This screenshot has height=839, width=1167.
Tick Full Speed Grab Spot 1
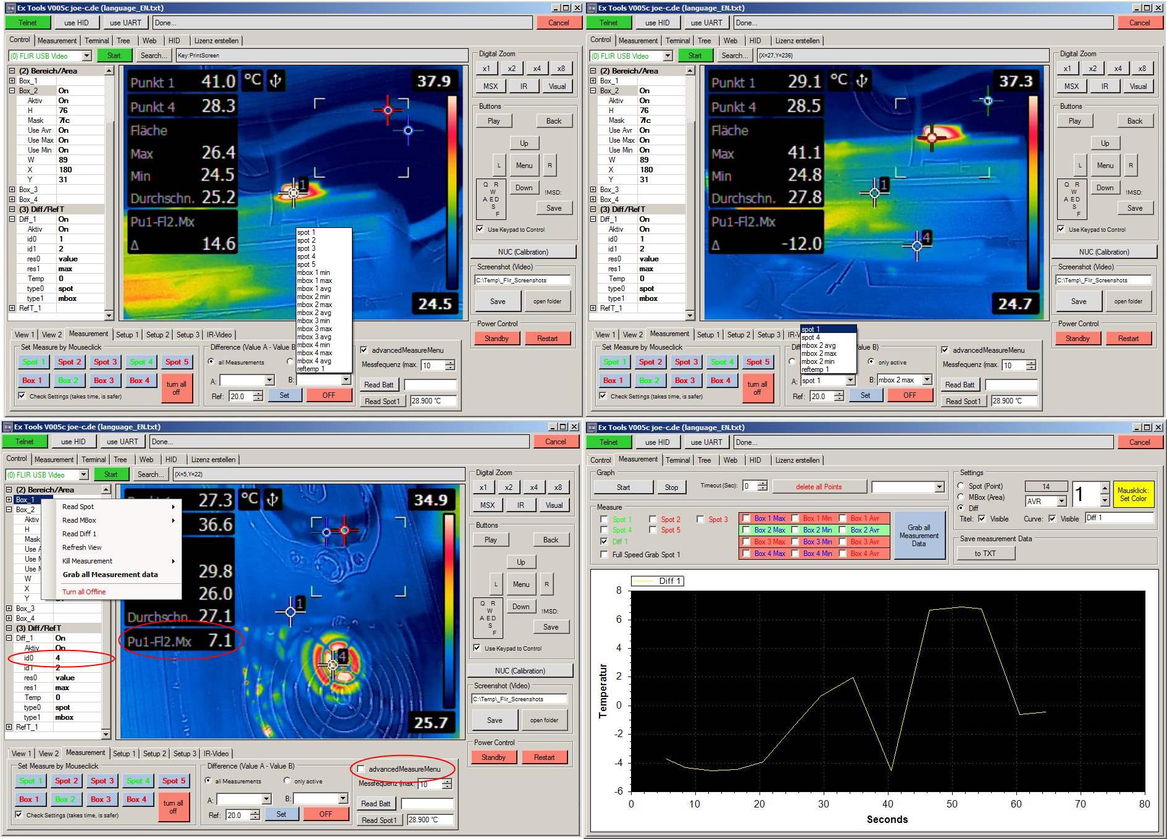point(604,555)
